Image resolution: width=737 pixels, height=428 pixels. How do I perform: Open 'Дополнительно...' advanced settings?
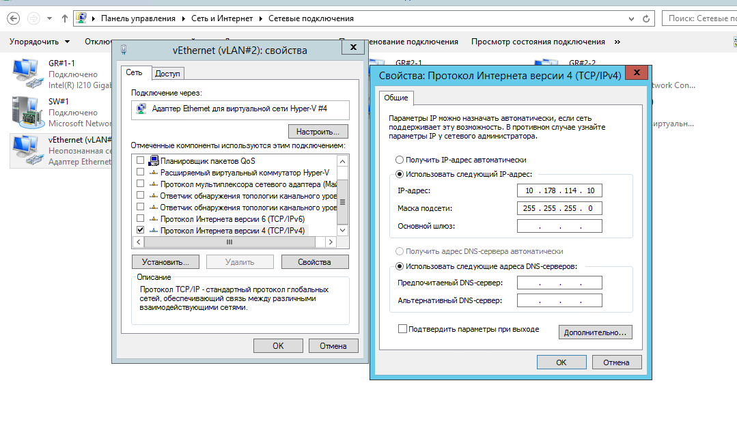click(596, 332)
